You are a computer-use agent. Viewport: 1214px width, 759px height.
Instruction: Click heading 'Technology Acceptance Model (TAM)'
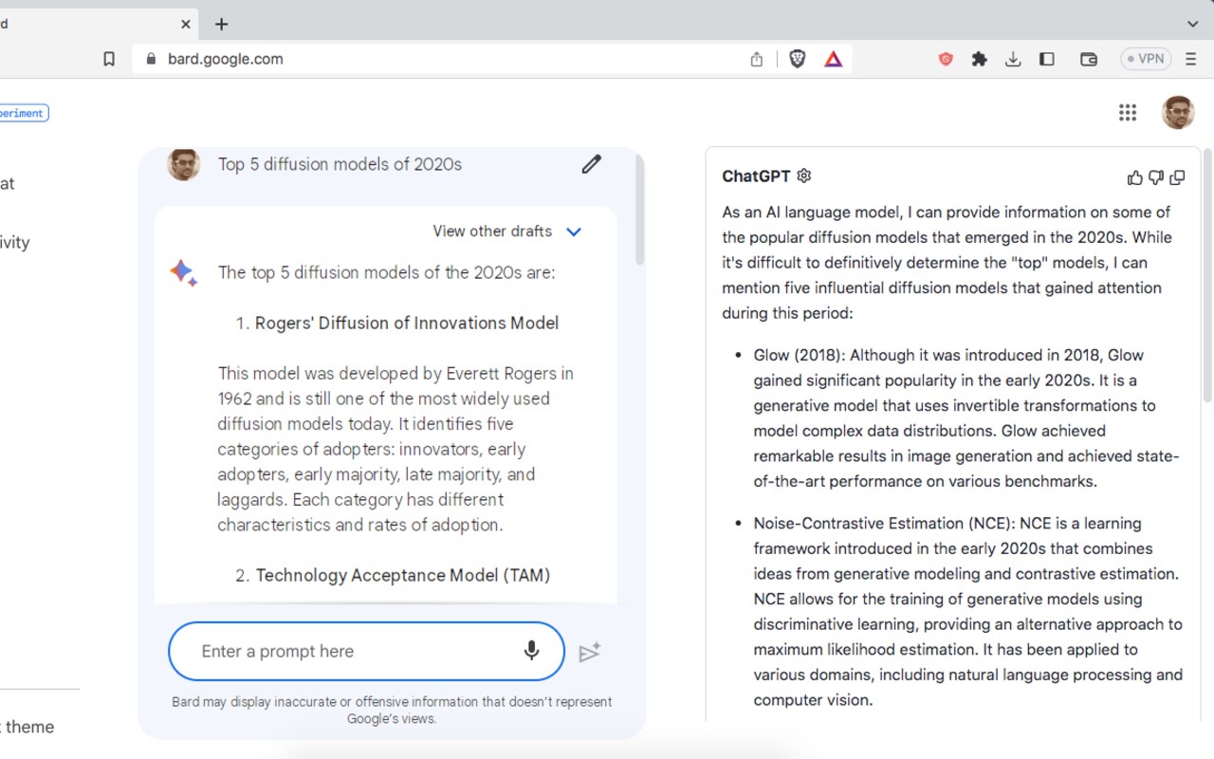(403, 575)
